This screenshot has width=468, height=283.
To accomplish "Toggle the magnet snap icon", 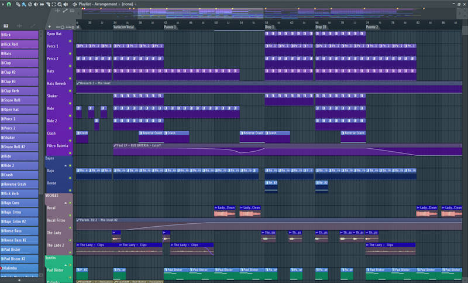I will click(x=9, y=4).
